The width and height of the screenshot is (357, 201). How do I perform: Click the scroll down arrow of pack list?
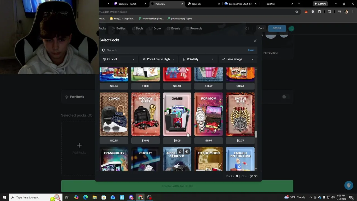point(256,169)
